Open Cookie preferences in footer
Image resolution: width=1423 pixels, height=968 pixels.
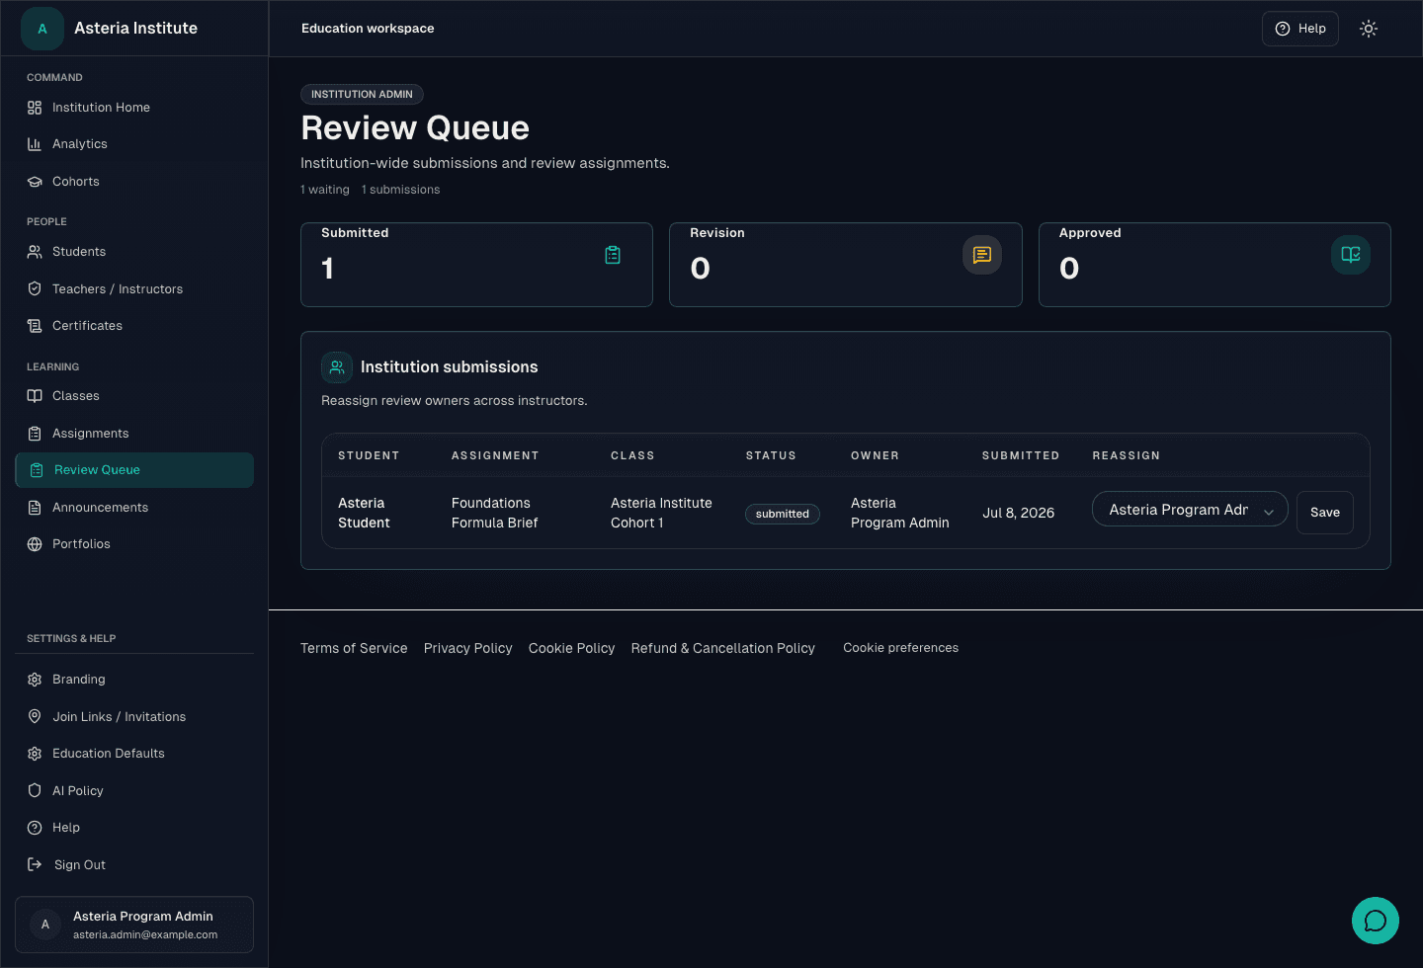coord(900,648)
